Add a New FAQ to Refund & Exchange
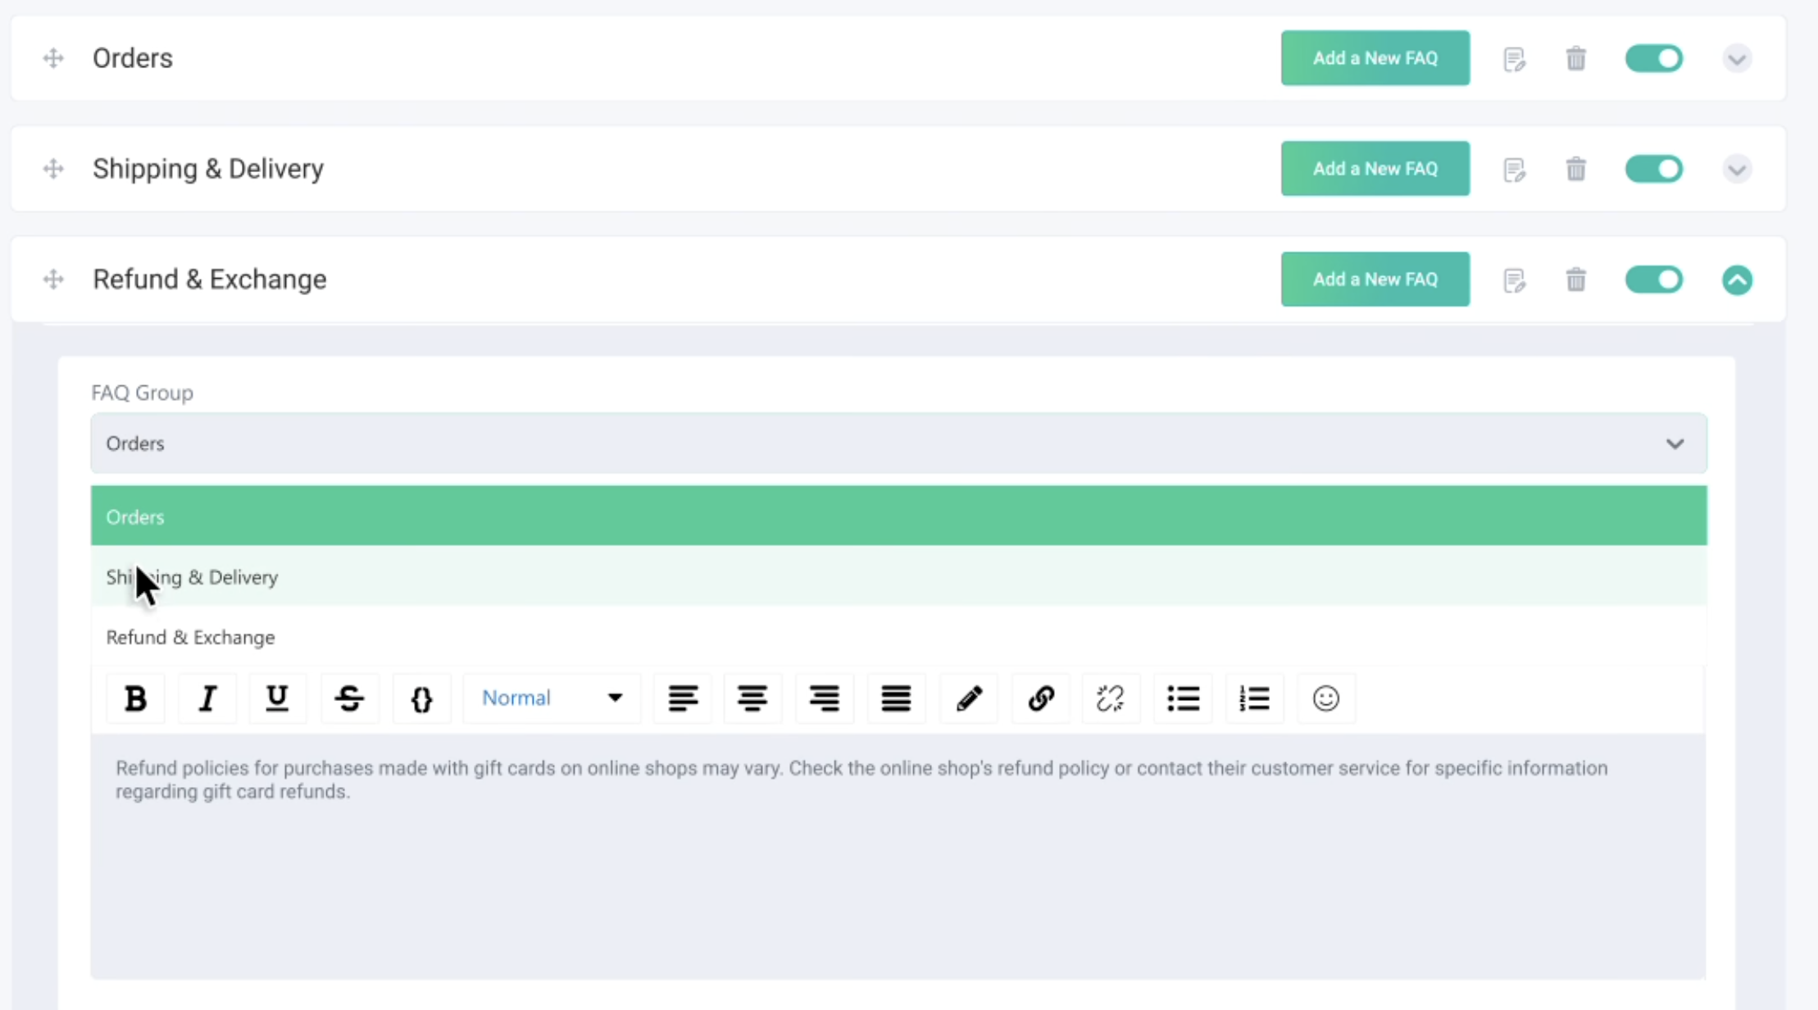The height and width of the screenshot is (1010, 1818). pyautogui.click(x=1375, y=280)
